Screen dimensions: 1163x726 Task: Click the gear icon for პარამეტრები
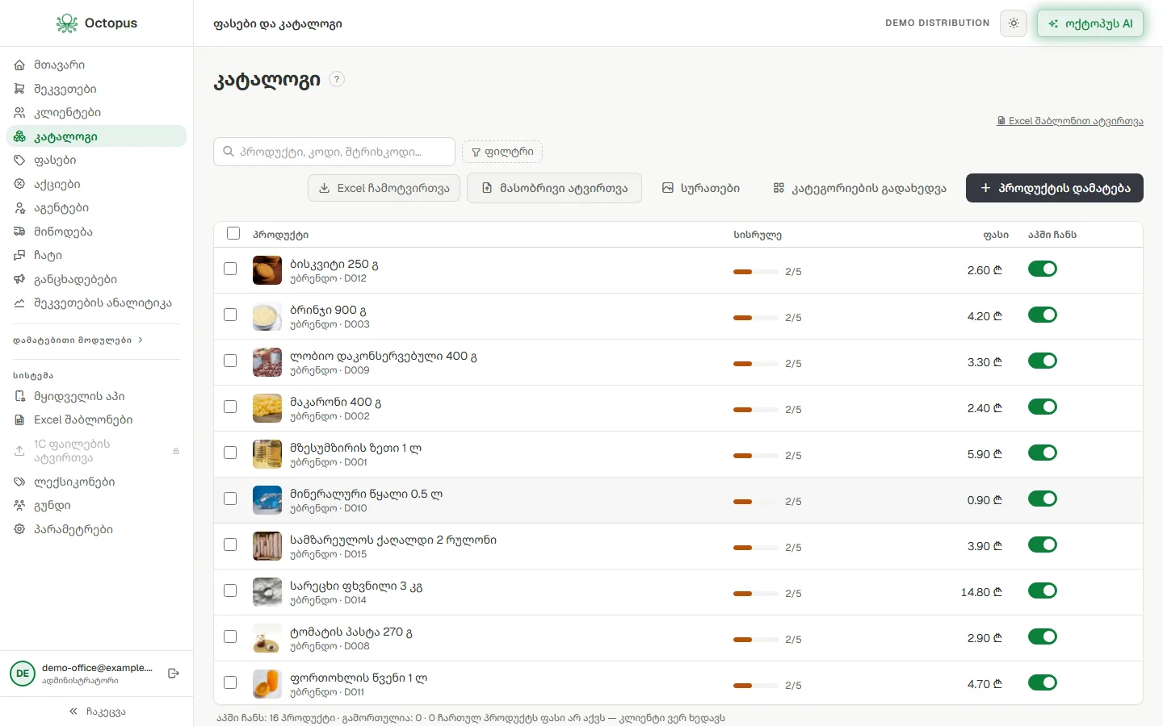point(19,529)
